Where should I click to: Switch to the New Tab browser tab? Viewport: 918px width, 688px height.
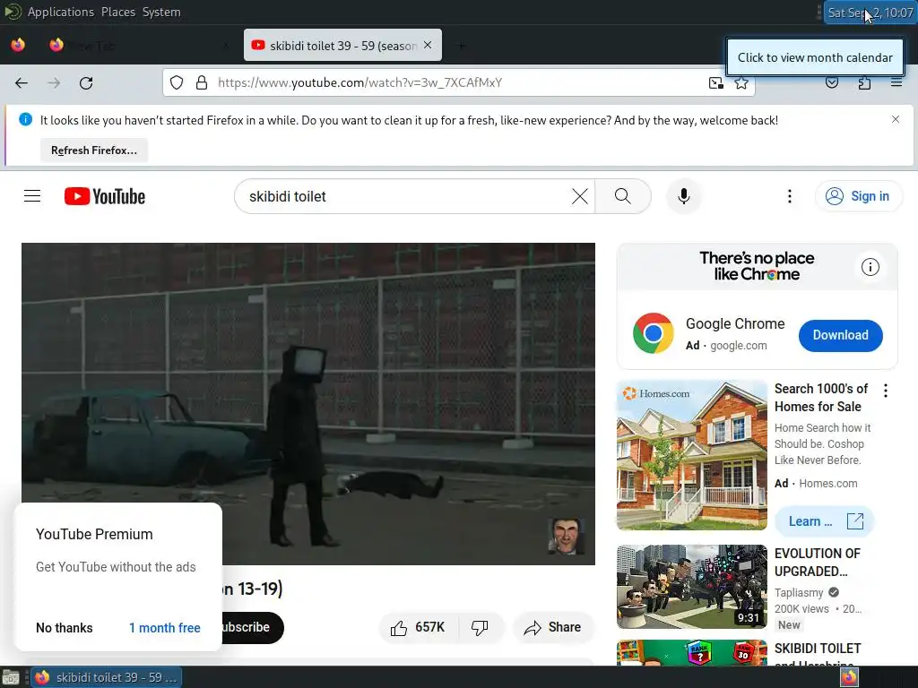(138, 46)
